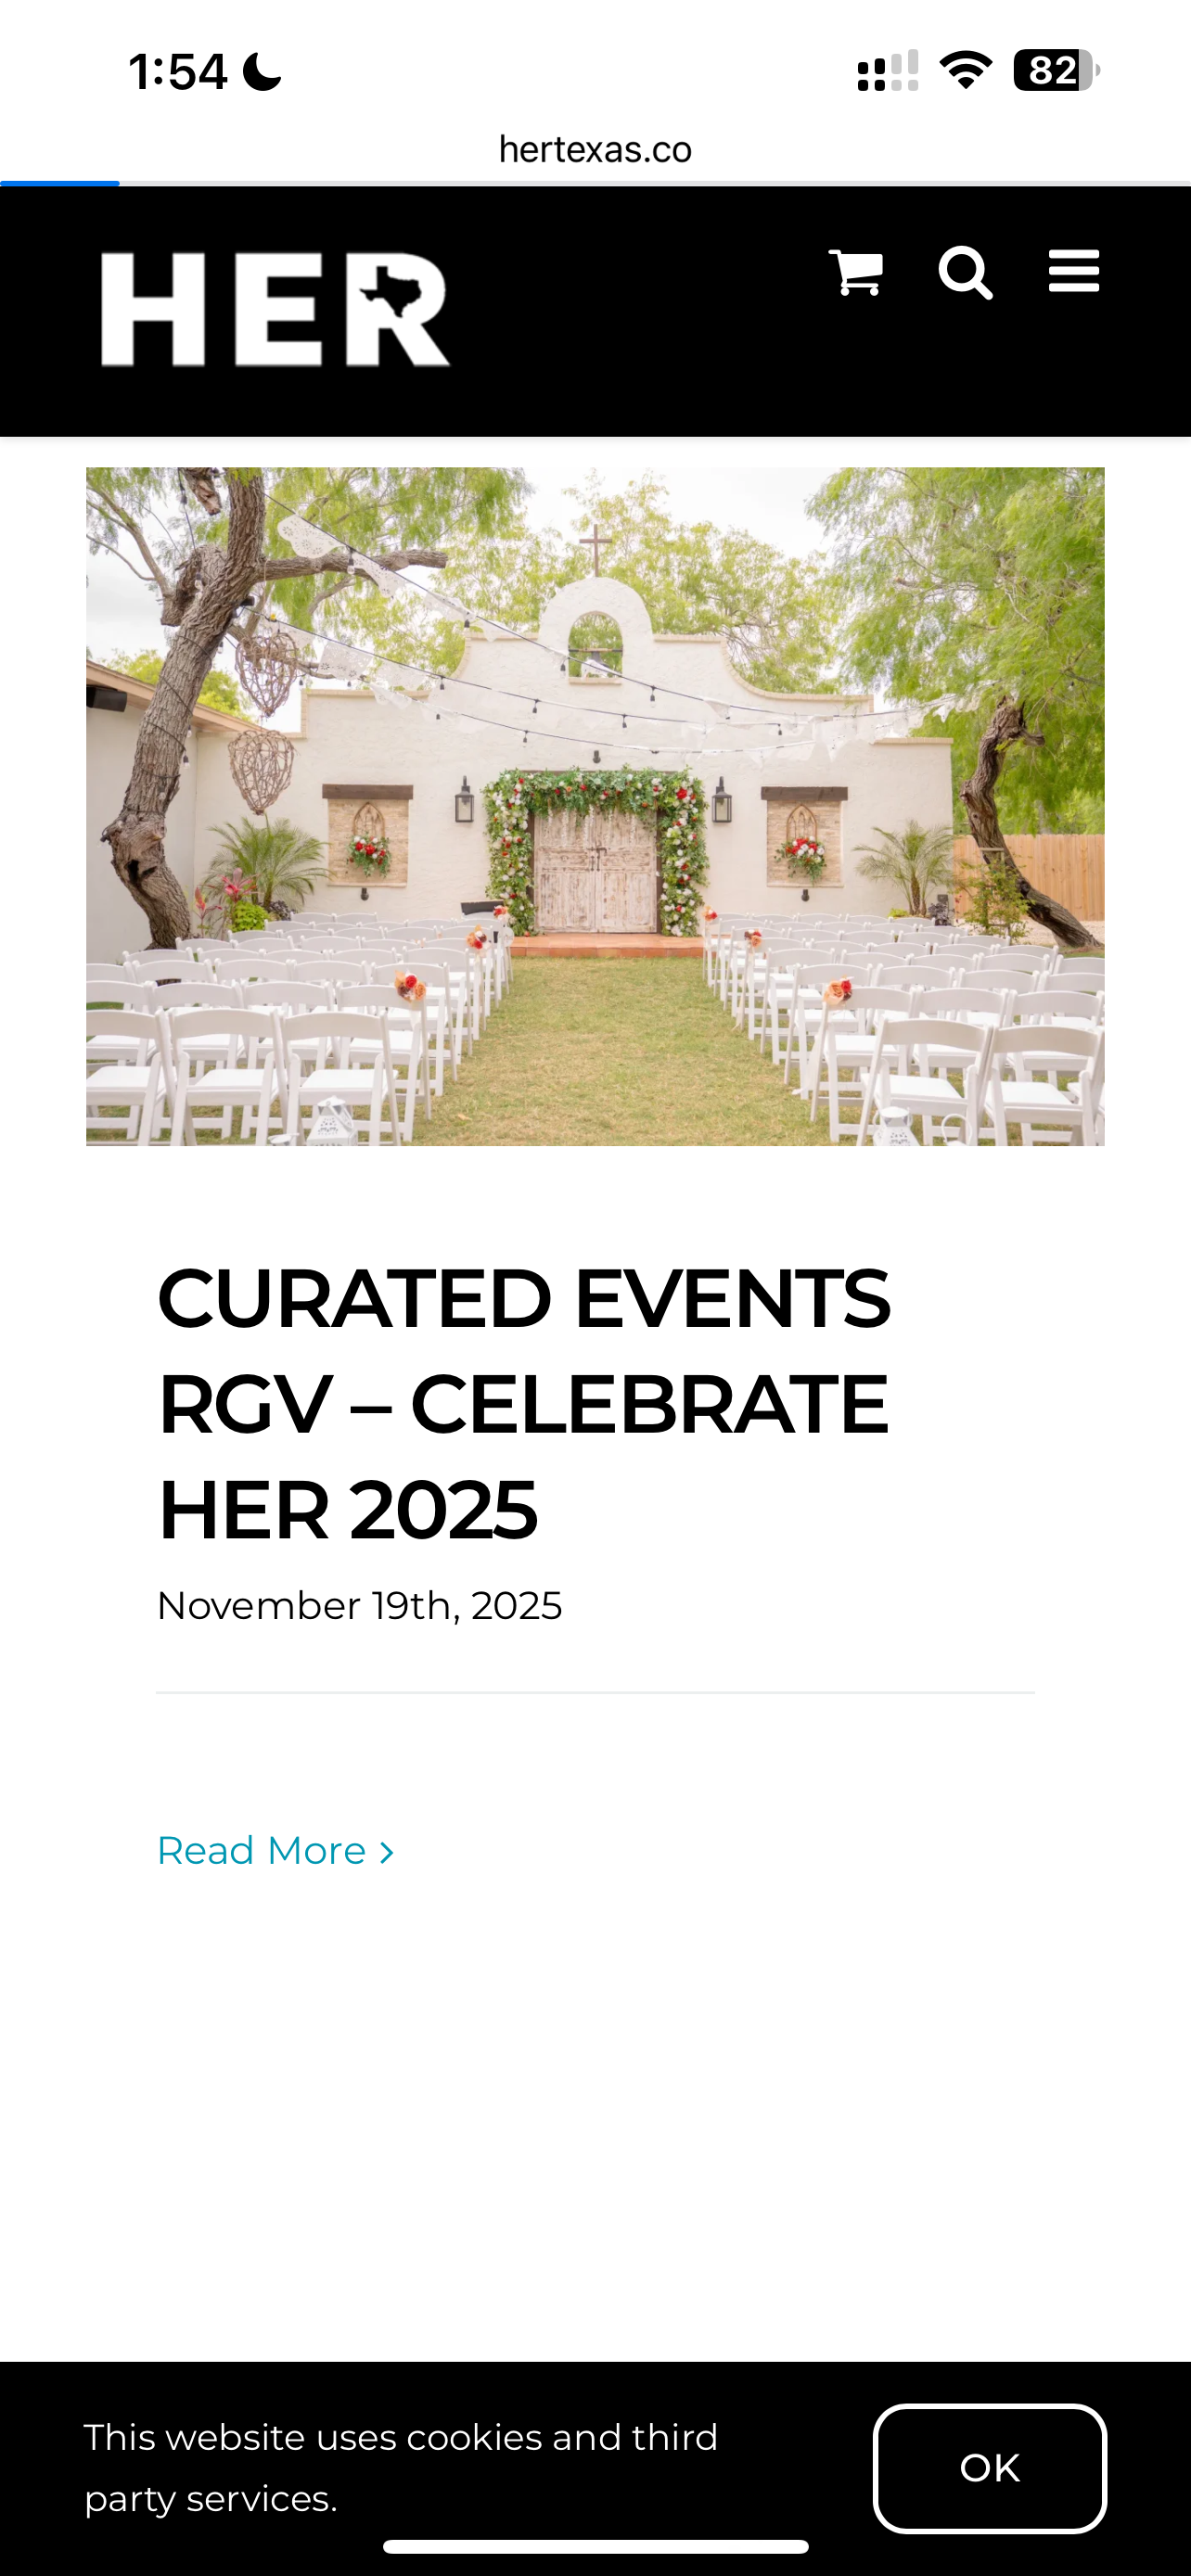Open the shopping cart

[856, 272]
